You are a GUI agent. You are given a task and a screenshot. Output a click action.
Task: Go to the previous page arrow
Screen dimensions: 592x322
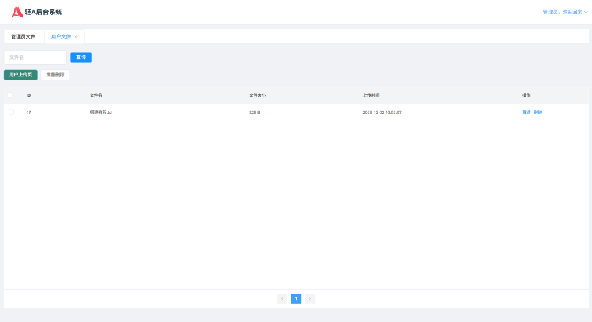pos(282,298)
